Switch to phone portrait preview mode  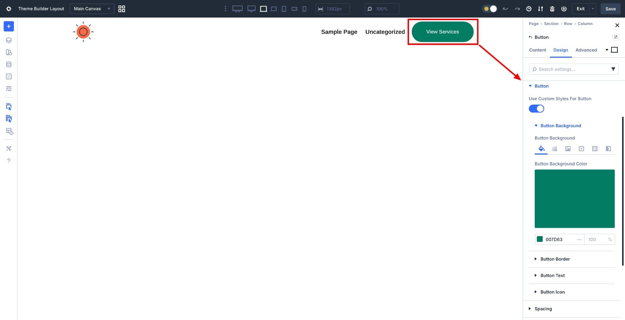[x=304, y=9]
